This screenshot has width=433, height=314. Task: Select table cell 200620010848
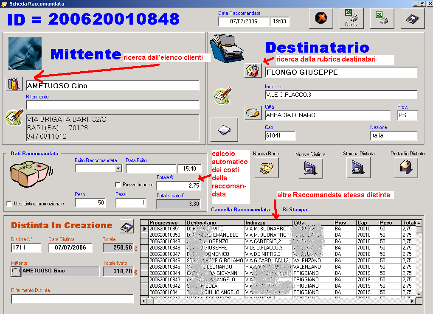click(x=167, y=248)
